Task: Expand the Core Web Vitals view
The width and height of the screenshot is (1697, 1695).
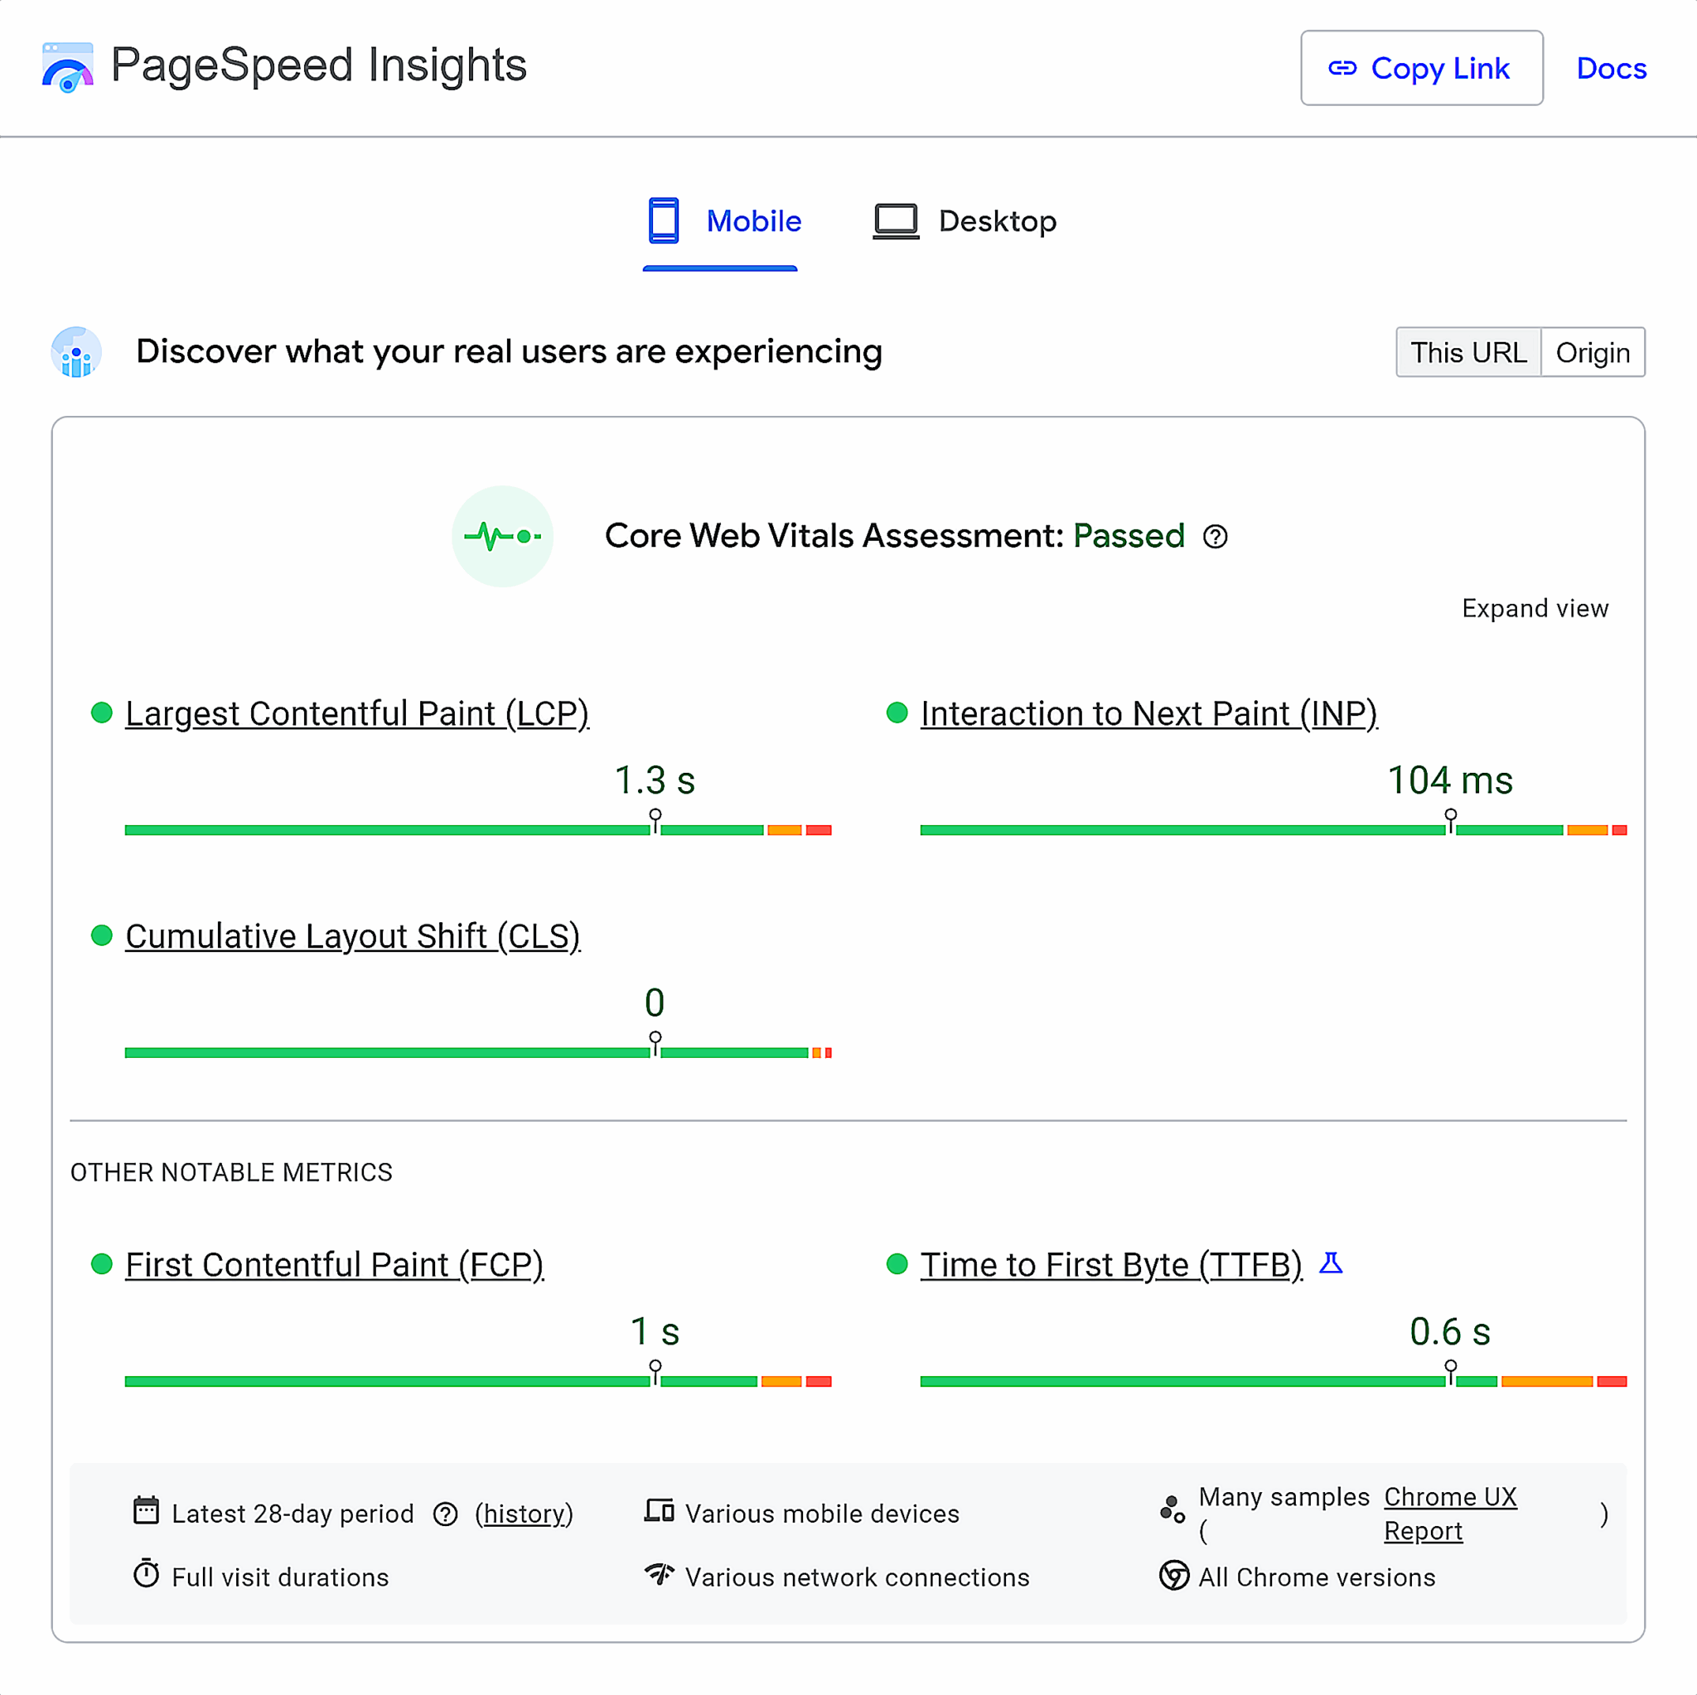Action: pos(1535,608)
